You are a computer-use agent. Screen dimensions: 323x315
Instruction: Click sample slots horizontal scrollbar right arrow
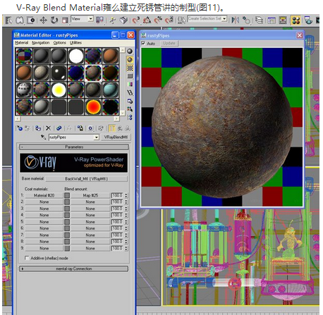(116, 118)
